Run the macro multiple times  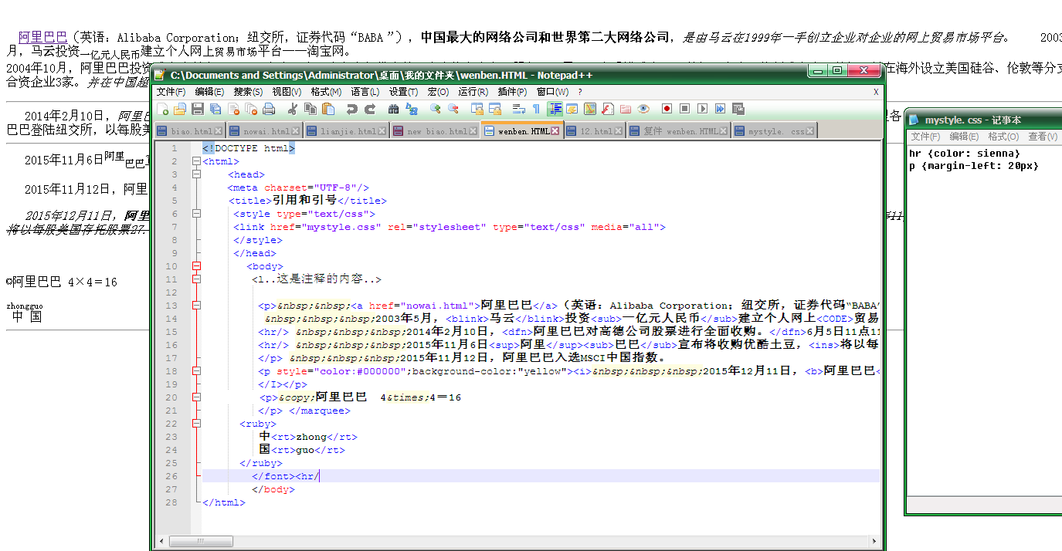click(720, 109)
